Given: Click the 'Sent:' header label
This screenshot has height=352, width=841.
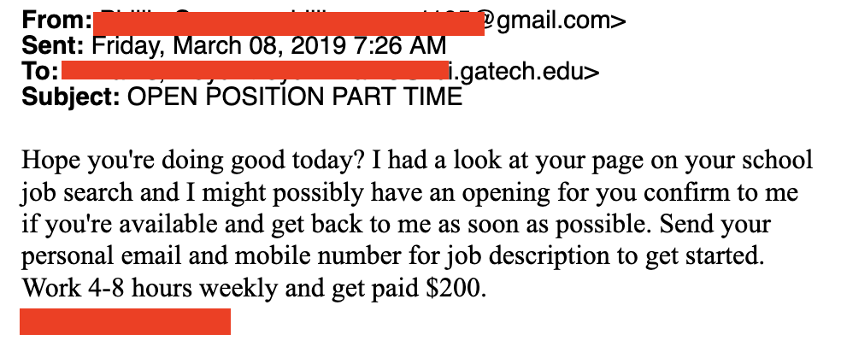Looking at the screenshot, I should [x=53, y=46].
